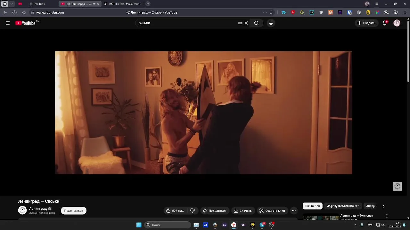Select the Автор chip
The width and height of the screenshot is (410, 230).
pyautogui.click(x=371, y=206)
